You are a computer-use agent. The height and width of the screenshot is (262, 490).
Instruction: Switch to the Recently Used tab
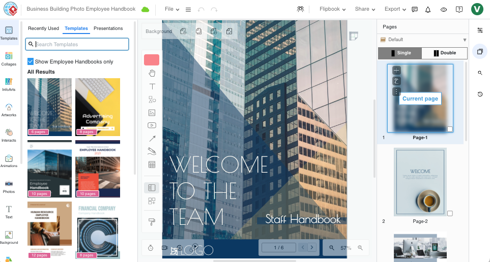click(x=43, y=28)
